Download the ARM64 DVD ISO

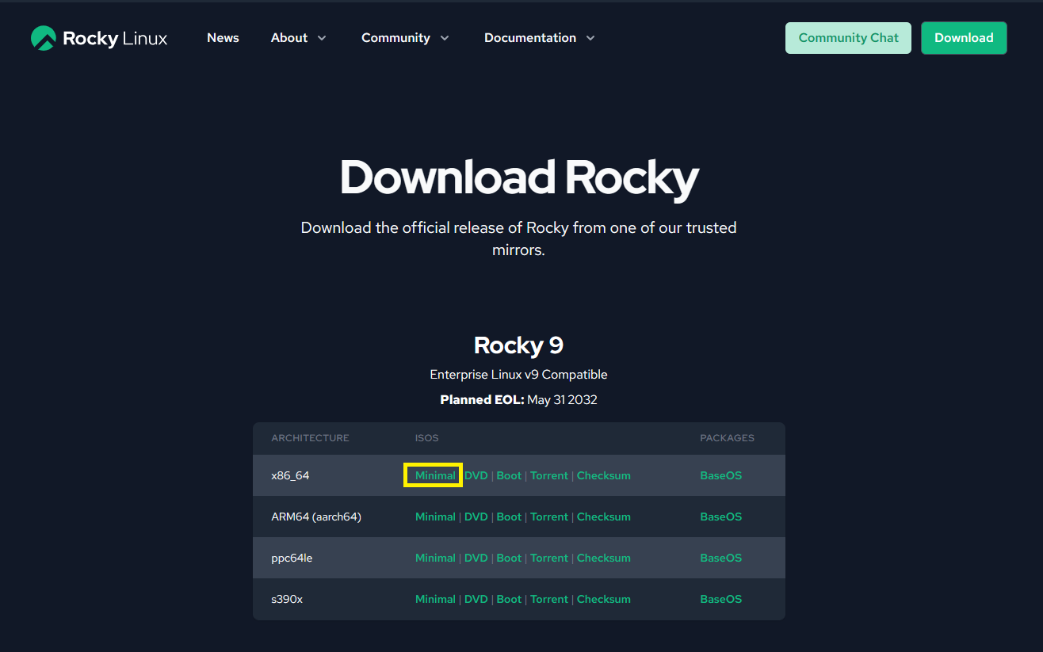click(x=476, y=517)
